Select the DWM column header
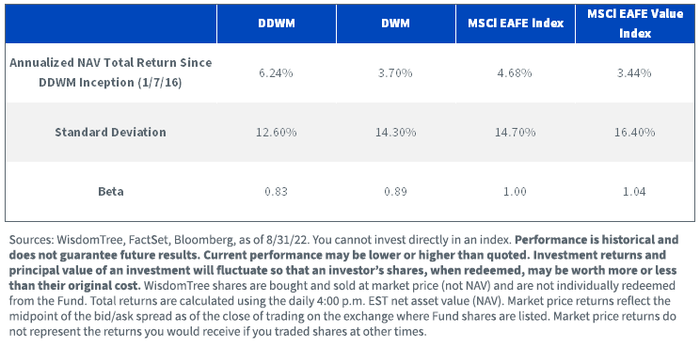 point(396,24)
